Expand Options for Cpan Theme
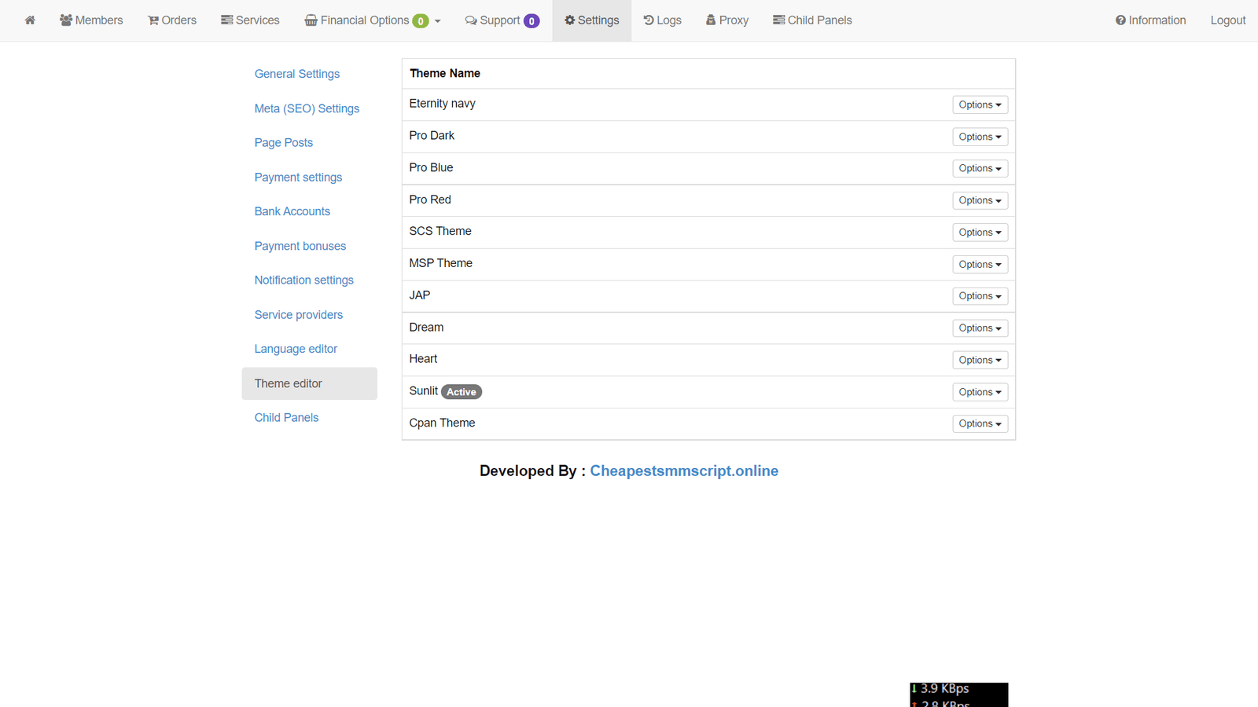 [980, 424]
